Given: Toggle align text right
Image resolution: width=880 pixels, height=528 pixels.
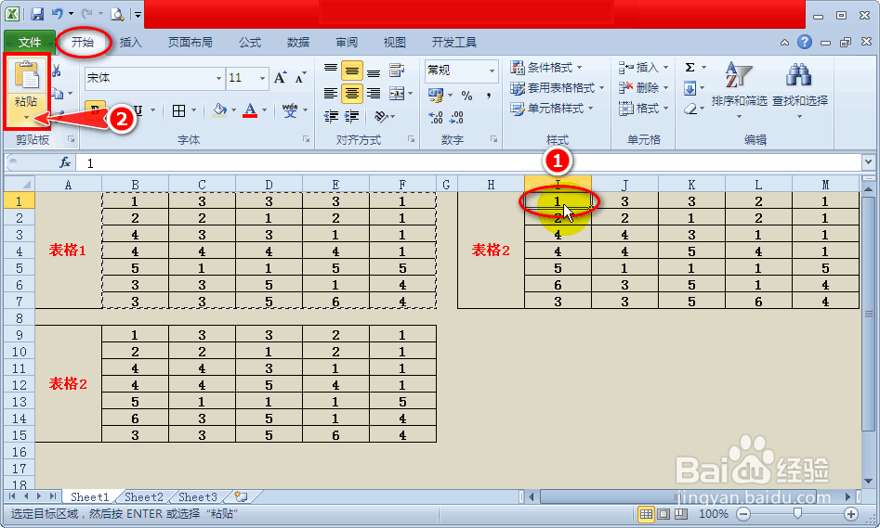Looking at the screenshot, I should pyautogui.click(x=374, y=93).
